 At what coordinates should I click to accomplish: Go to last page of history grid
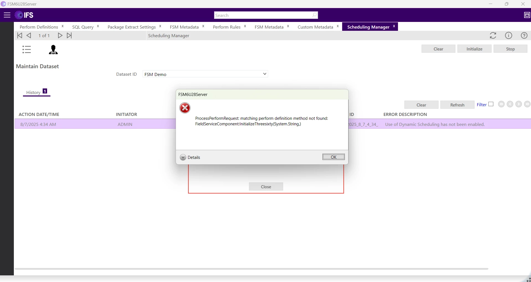click(527, 104)
